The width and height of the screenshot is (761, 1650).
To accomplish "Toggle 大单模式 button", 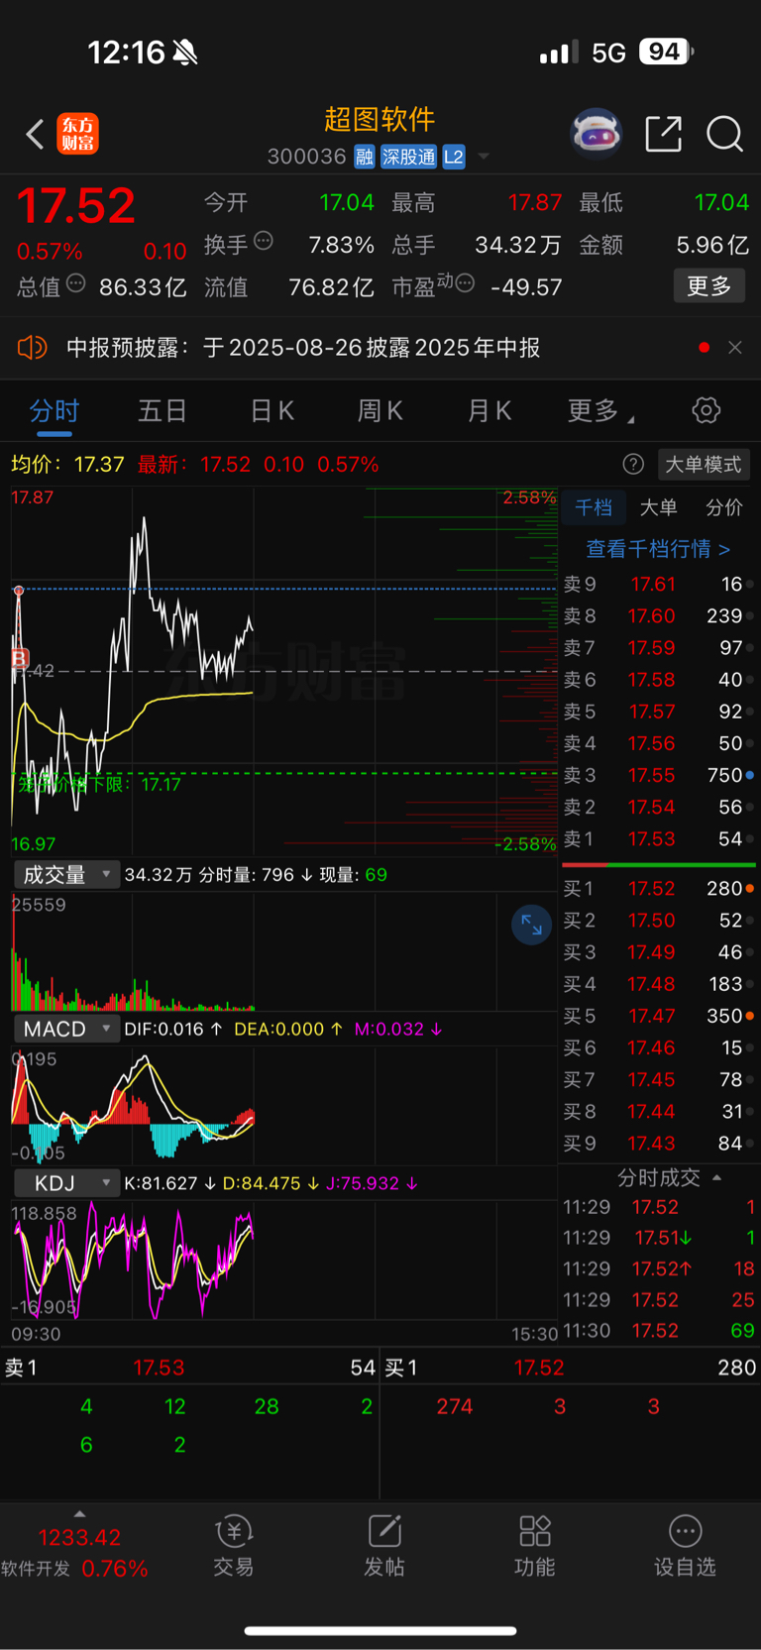I will coord(703,465).
